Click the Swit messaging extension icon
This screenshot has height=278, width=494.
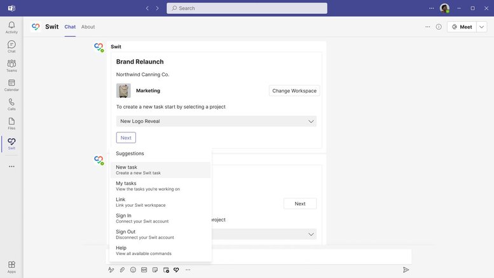pos(177,270)
